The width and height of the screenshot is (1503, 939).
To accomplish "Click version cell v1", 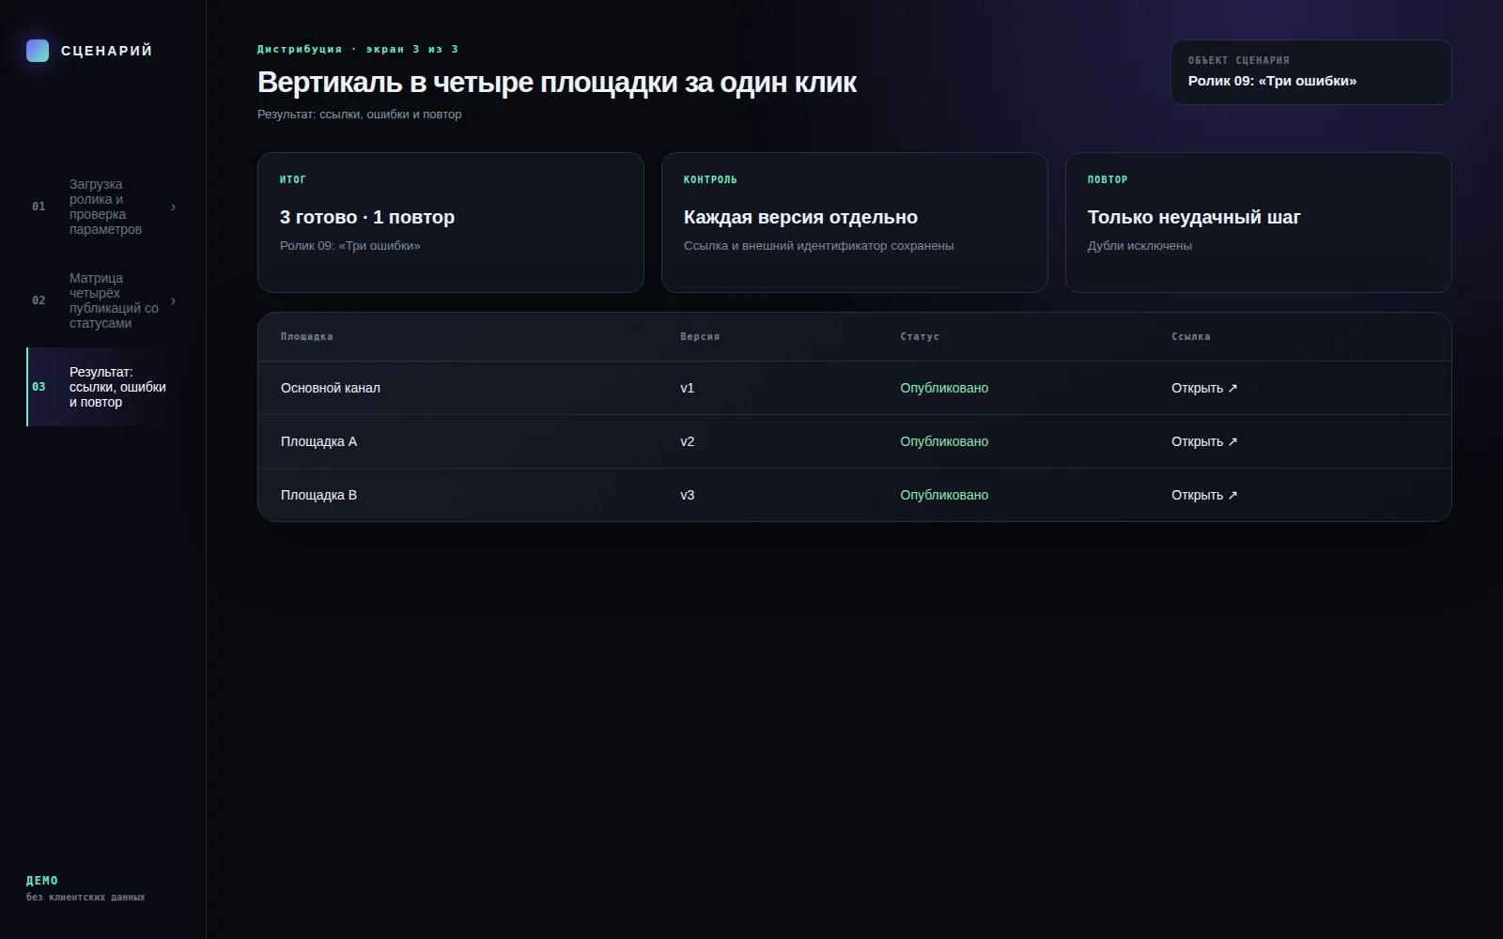I will 688,388.
